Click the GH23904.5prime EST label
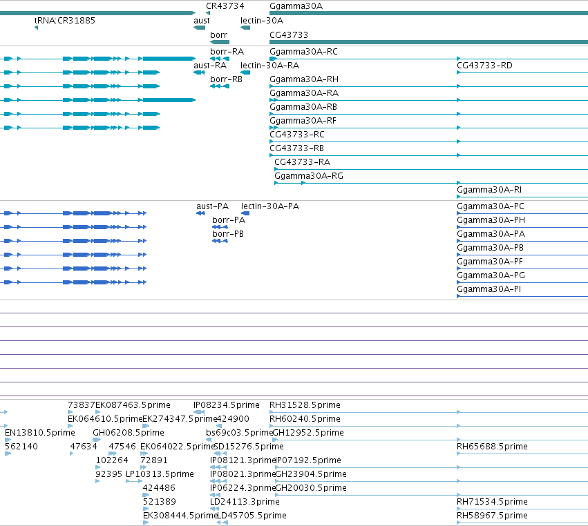This screenshot has width=588, height=526. [x=311, y=474]
